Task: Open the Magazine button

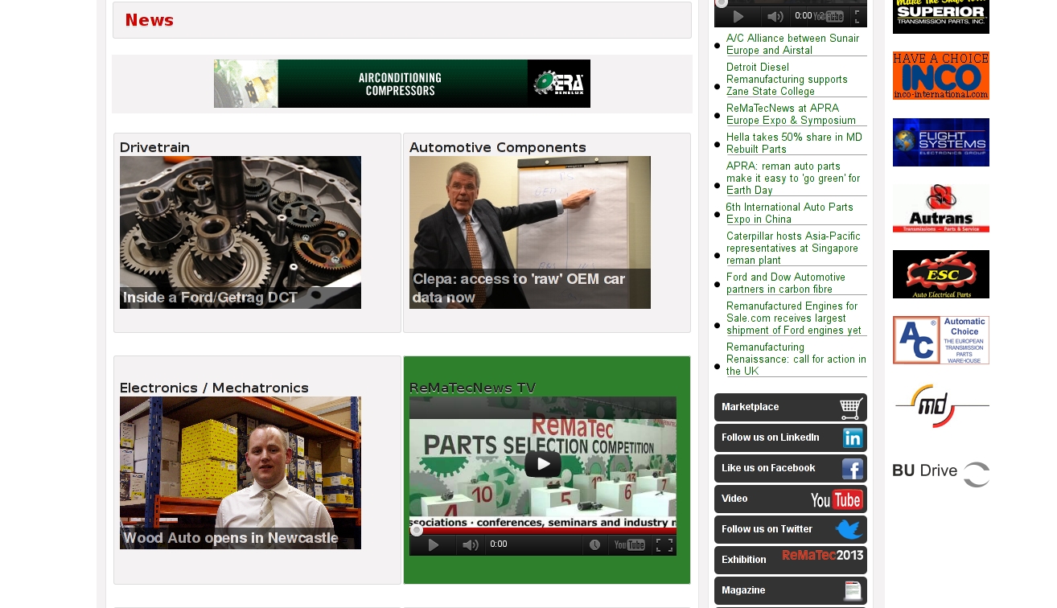Action: pyautogui.click(x=791, y=591)
